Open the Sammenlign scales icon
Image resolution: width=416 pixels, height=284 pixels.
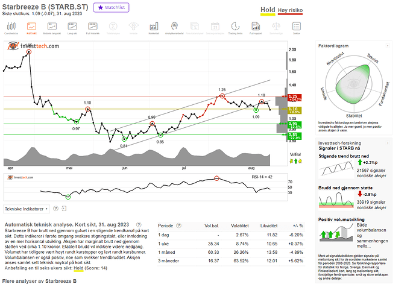tap(276, 28)
